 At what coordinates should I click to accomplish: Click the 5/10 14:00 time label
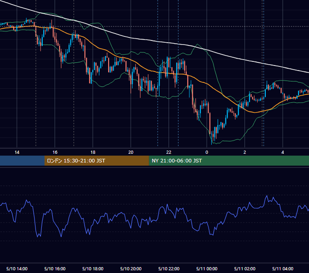pyautogui.click(x=17, y=268)
